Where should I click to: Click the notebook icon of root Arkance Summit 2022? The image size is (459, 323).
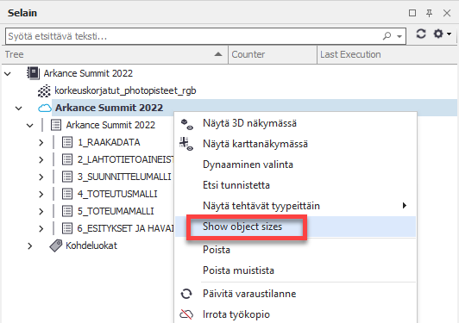point(33,73)
